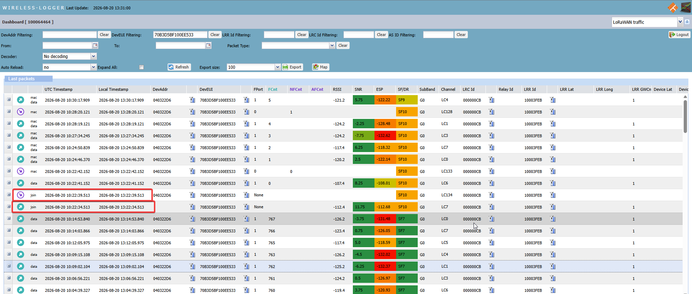The height and width of the screenshot is (294, 692).
Task: Open the Export size dropdown set to 100
Action: [254, 67]
